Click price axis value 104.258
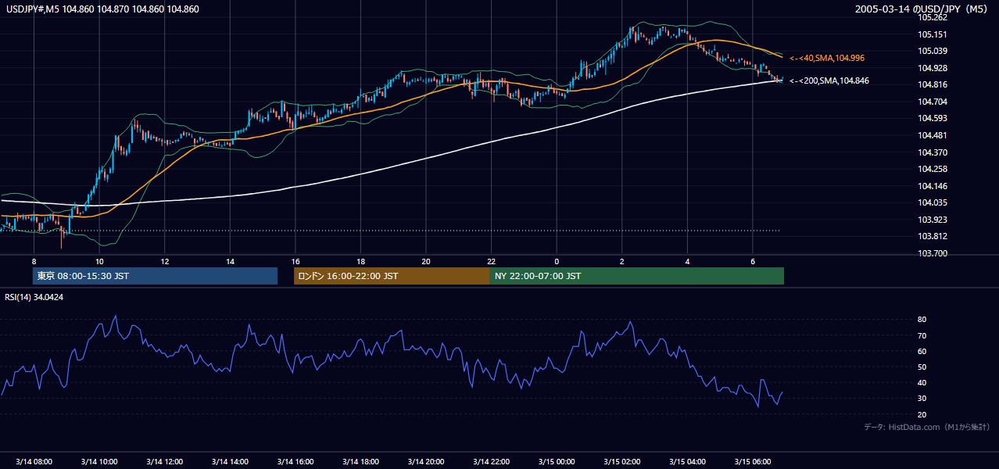This screenshot has width=999, height=469. [933, 169]
